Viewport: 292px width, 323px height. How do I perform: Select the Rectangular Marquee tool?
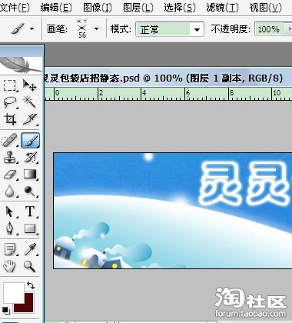[10, 85]
